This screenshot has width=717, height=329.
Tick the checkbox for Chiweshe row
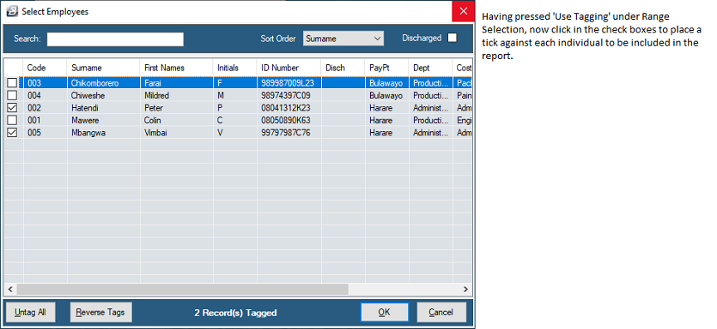click(x=12, y=95)
